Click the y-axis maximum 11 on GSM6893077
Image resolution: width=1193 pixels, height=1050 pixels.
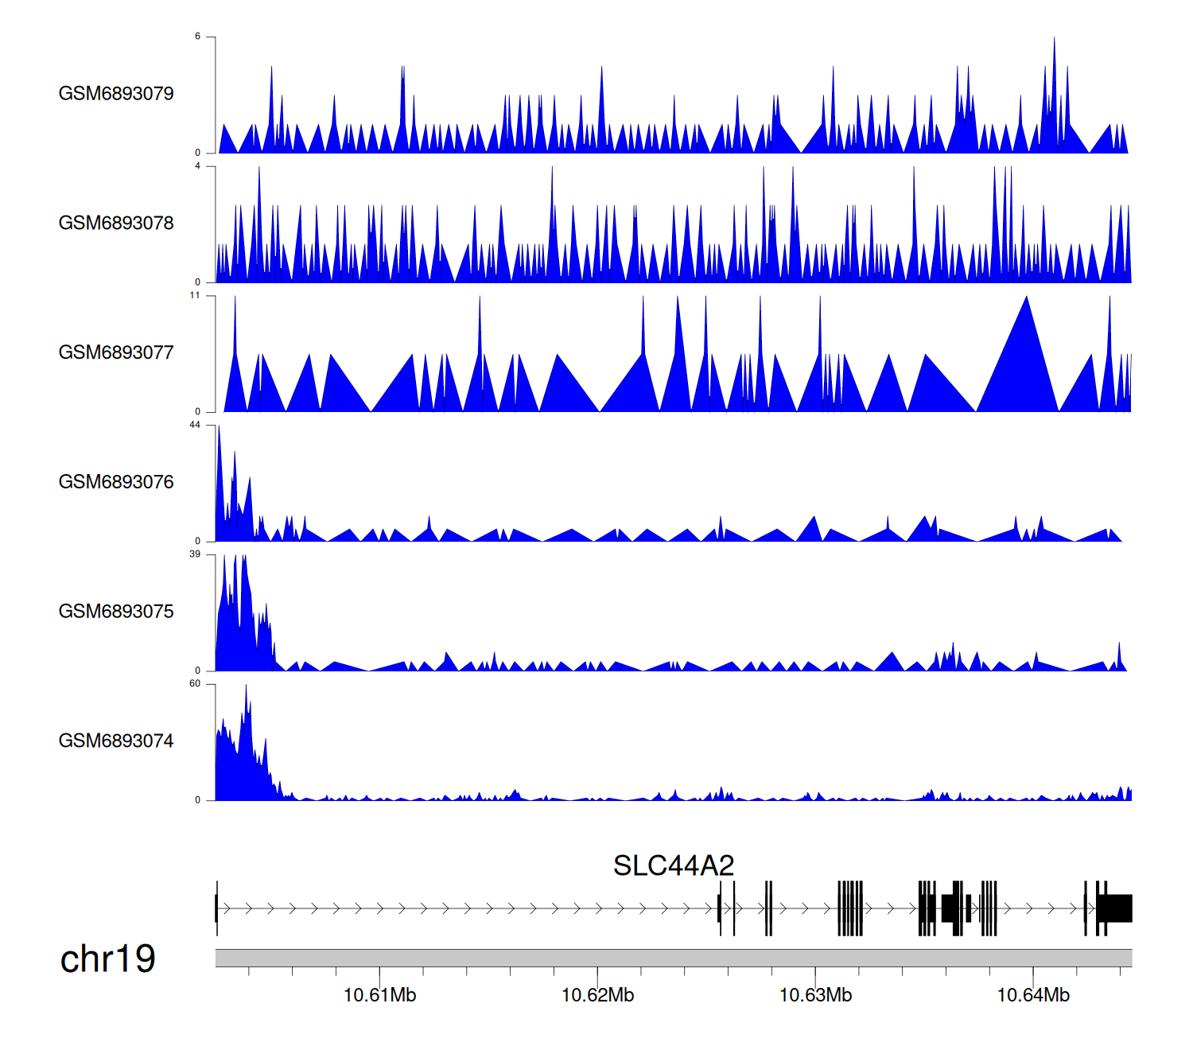pyautogui.click(x=195, y=295)
